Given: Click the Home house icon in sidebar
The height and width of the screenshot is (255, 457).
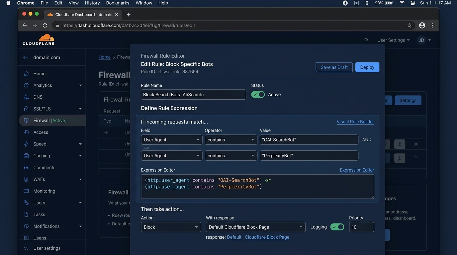Looking at the screenshot, I should click(x=26, y=74).
